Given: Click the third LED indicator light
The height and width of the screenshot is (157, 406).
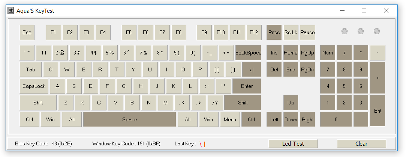Looking at the screenshot, I should 377,32.
